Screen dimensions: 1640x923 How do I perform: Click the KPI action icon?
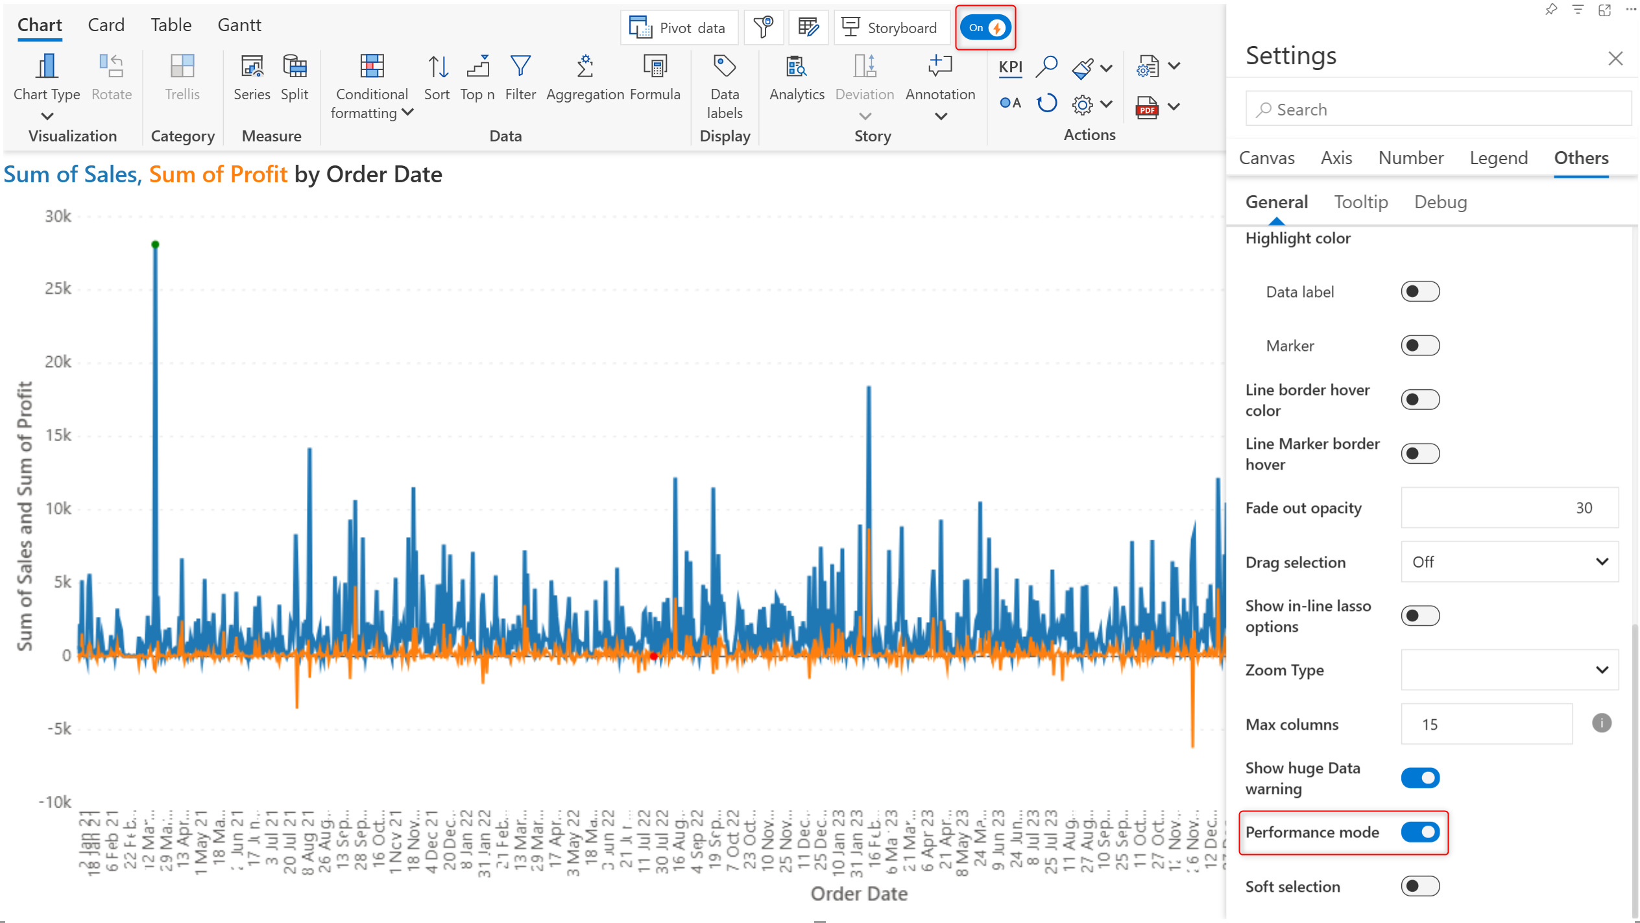pos(1010,67)
